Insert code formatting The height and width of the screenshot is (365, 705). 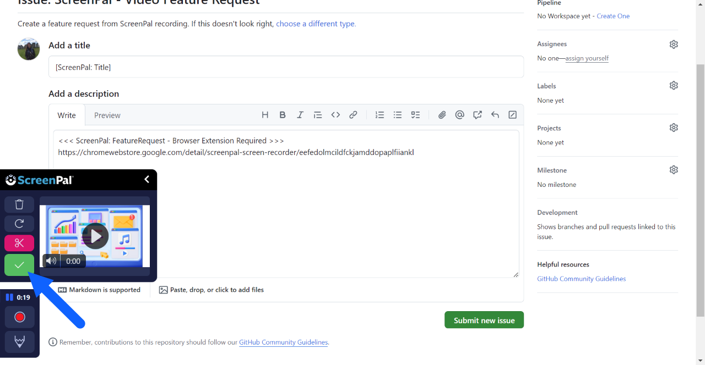(335, 115)
